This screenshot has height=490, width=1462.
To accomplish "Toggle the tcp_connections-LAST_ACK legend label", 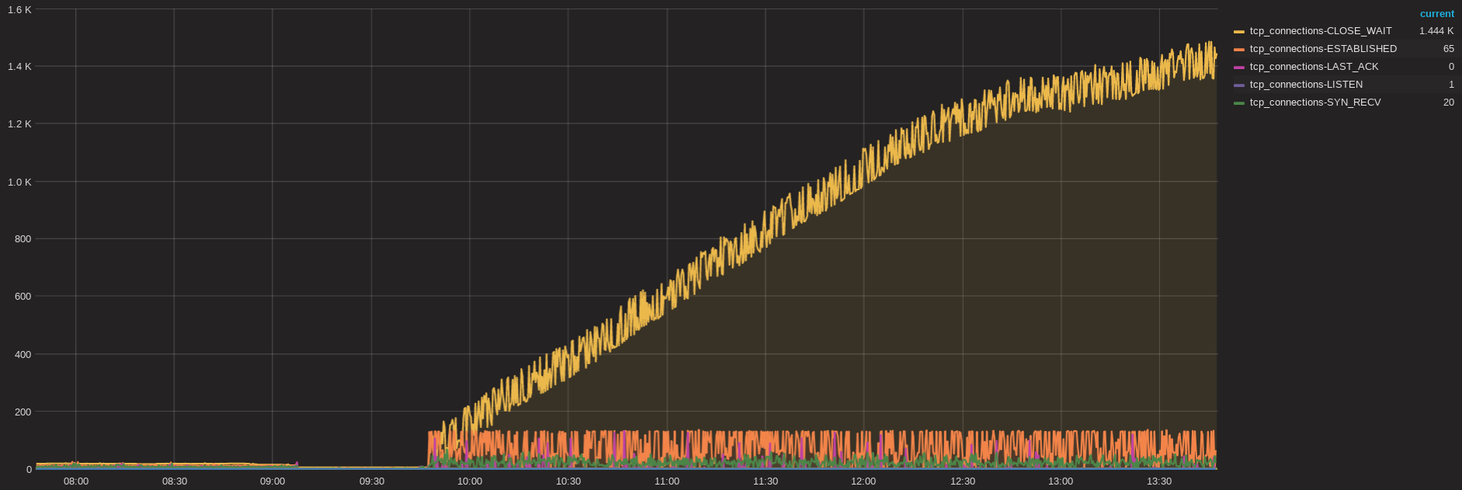I will point(1314,67).
